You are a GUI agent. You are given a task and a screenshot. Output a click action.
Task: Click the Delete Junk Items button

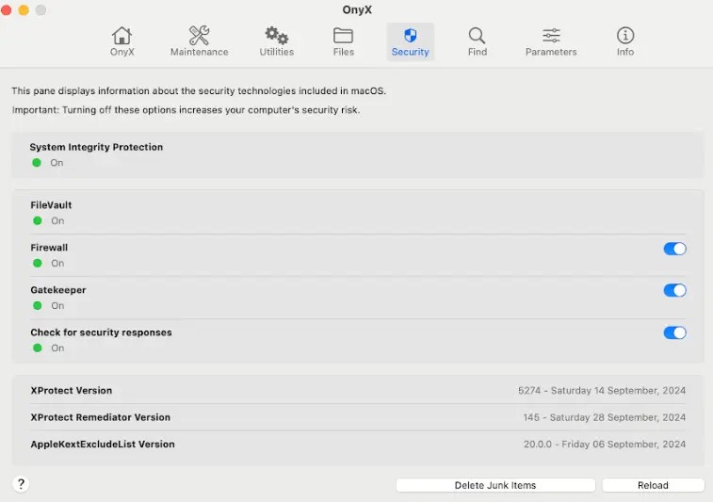coord(495,485)
